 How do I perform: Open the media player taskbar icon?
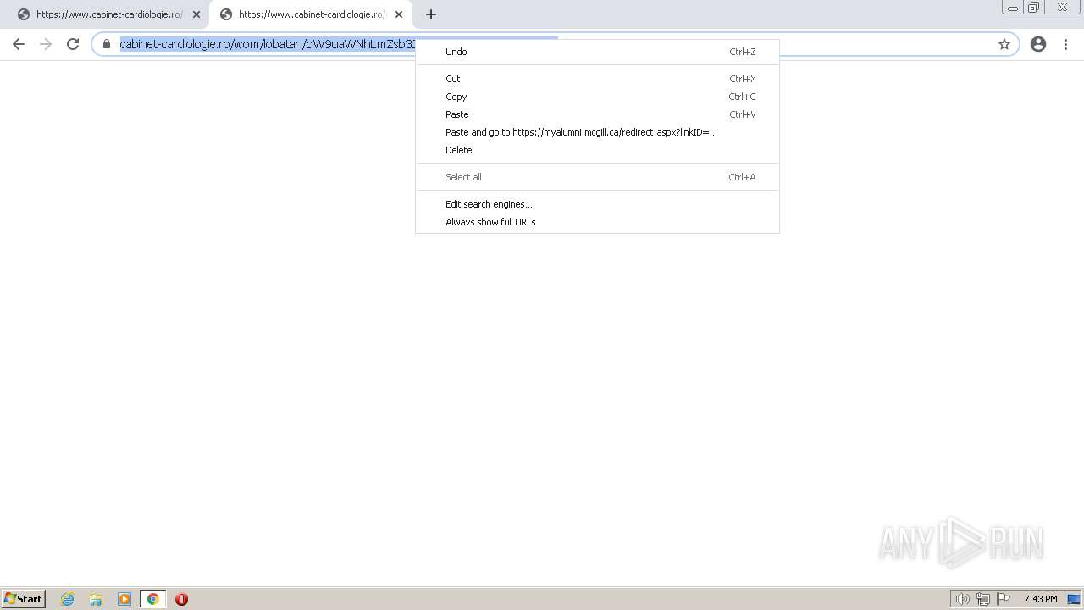pos(124,599)
